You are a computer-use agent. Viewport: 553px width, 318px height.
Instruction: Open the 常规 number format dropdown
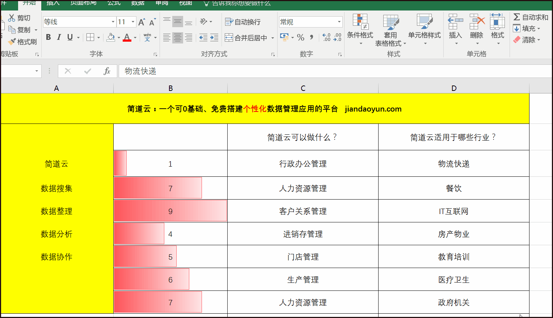point(339,22)
